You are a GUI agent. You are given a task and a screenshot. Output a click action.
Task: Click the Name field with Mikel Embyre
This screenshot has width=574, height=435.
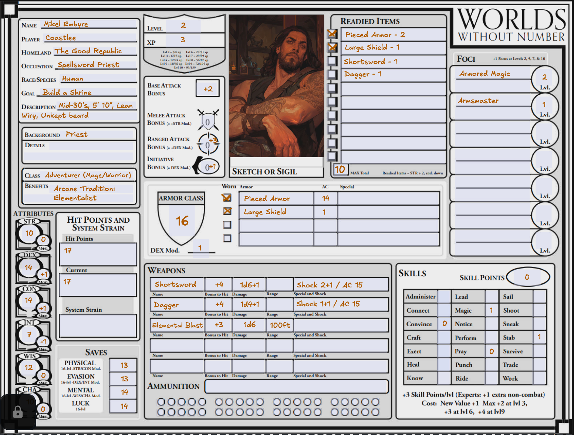click(x=89, y=24)
